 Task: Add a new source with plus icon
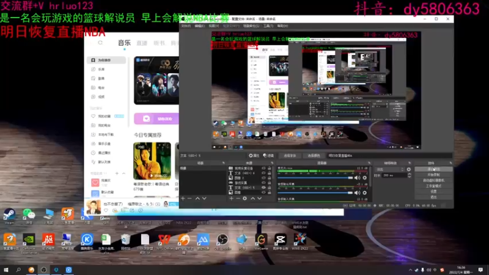(x=232, y=198)
